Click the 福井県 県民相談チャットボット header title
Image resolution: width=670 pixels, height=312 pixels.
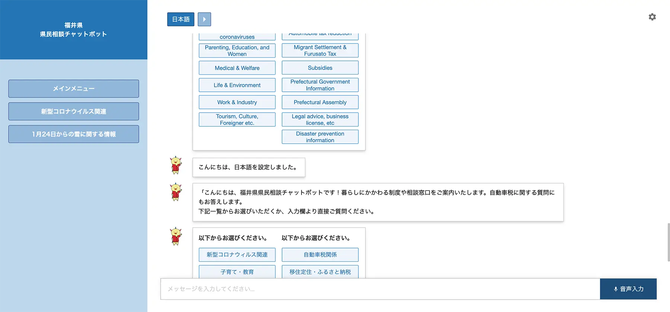(x=74, y=30)
